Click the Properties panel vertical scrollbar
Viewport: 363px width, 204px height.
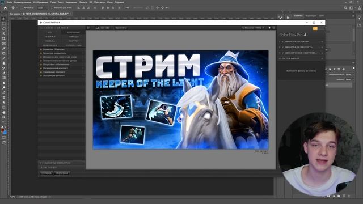(353, 35)
